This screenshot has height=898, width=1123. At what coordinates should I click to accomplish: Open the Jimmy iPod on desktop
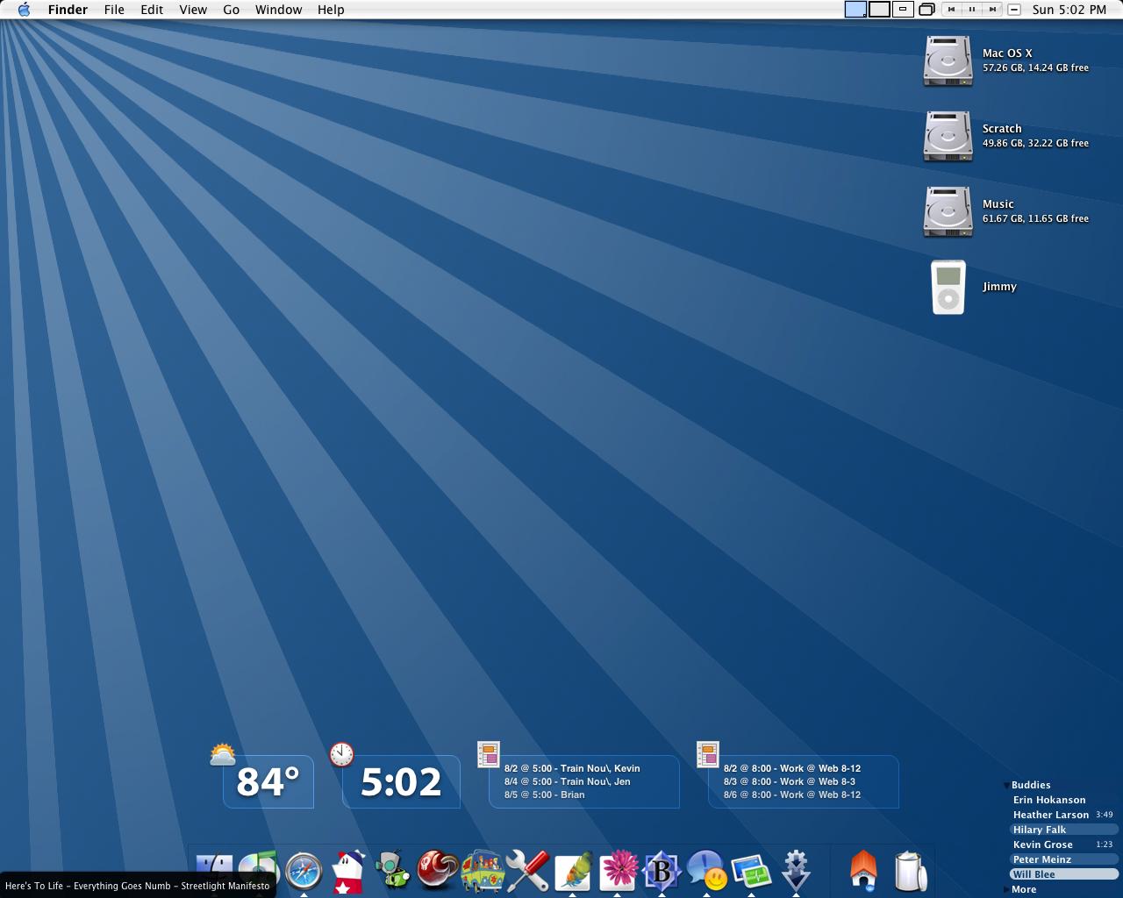click(x=948, y=288)
